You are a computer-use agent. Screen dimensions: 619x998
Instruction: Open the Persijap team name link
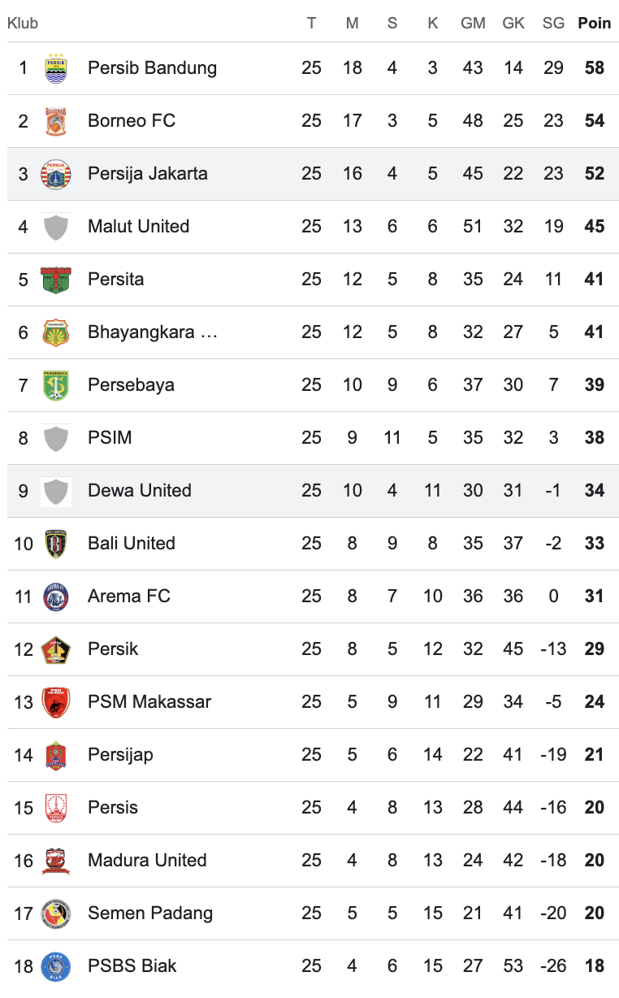click(x=120, y=755)
